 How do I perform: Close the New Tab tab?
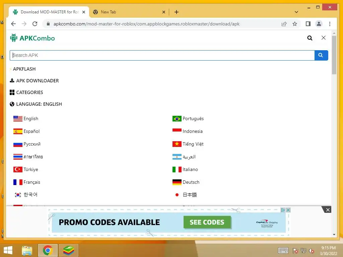163,12
